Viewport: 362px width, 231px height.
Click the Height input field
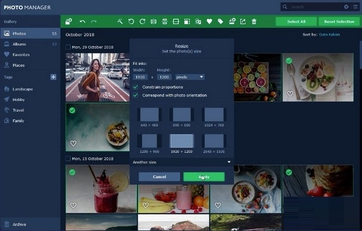[x=164, y=77]
